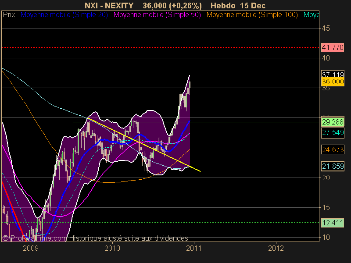Click the 'NXI - NEXITY' chart title
This screenshot has width=351, height=263.
coord(109,6)
